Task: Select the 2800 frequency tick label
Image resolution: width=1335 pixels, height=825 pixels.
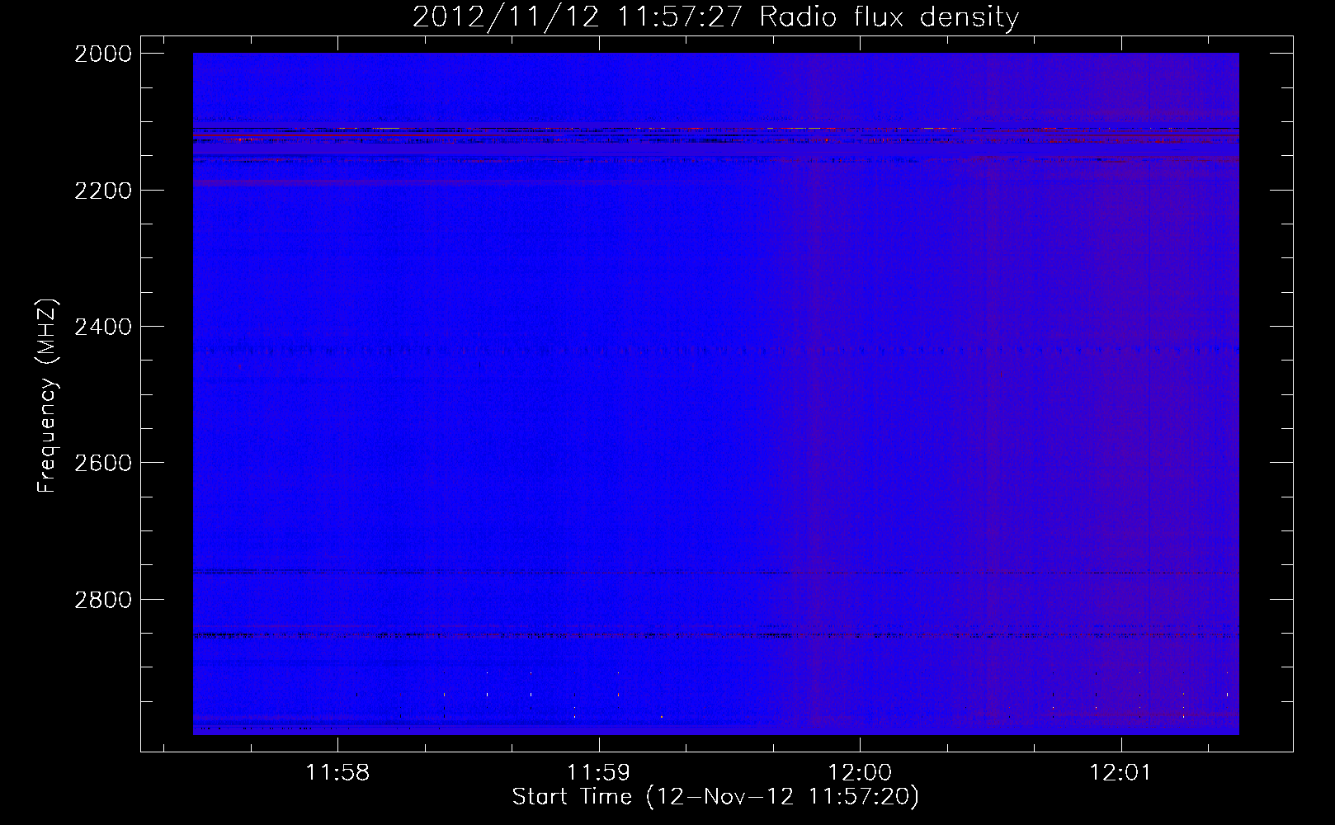Action: [103, 599]
